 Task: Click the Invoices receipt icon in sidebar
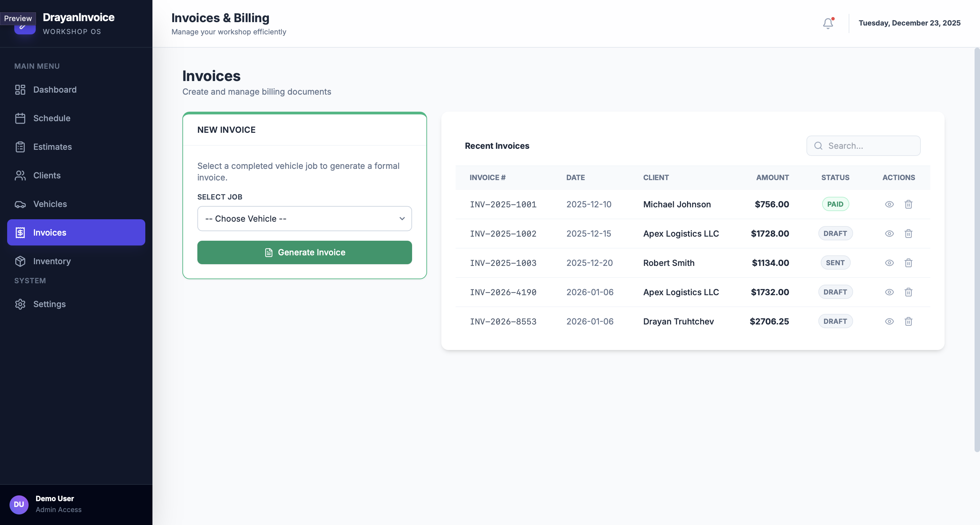[20, 233]
